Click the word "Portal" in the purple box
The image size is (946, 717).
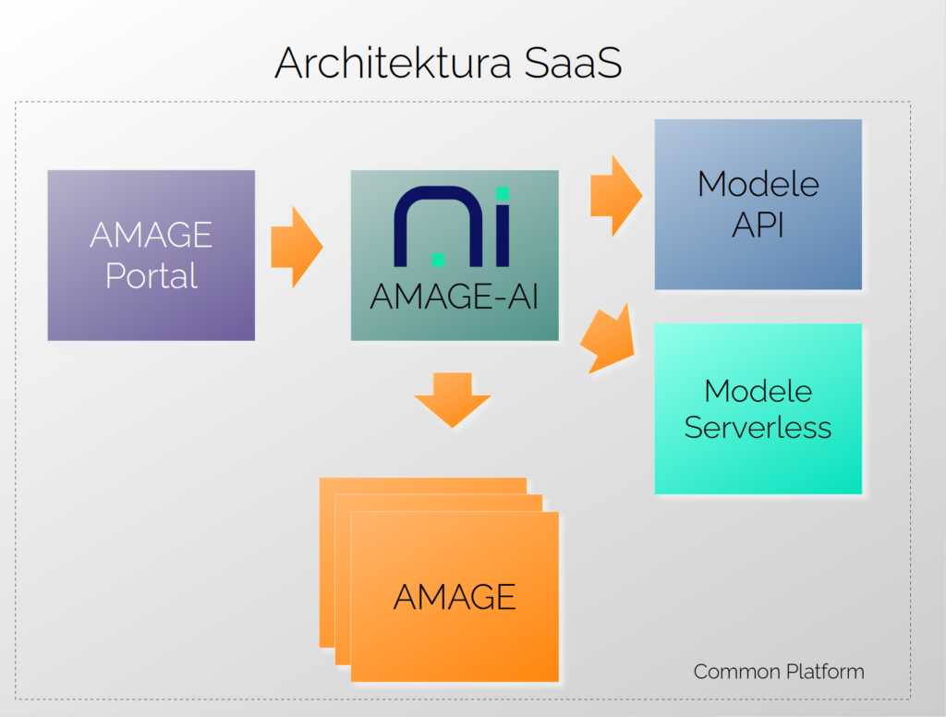(152, 275)
